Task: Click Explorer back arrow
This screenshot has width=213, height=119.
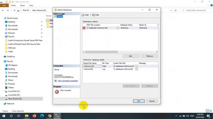Action: click(3, 10)
